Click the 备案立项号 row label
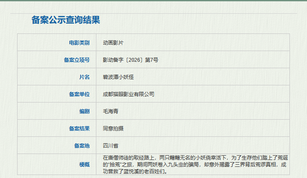The height and width of the screenshot is (178, 307). click(x=77, y=60)
